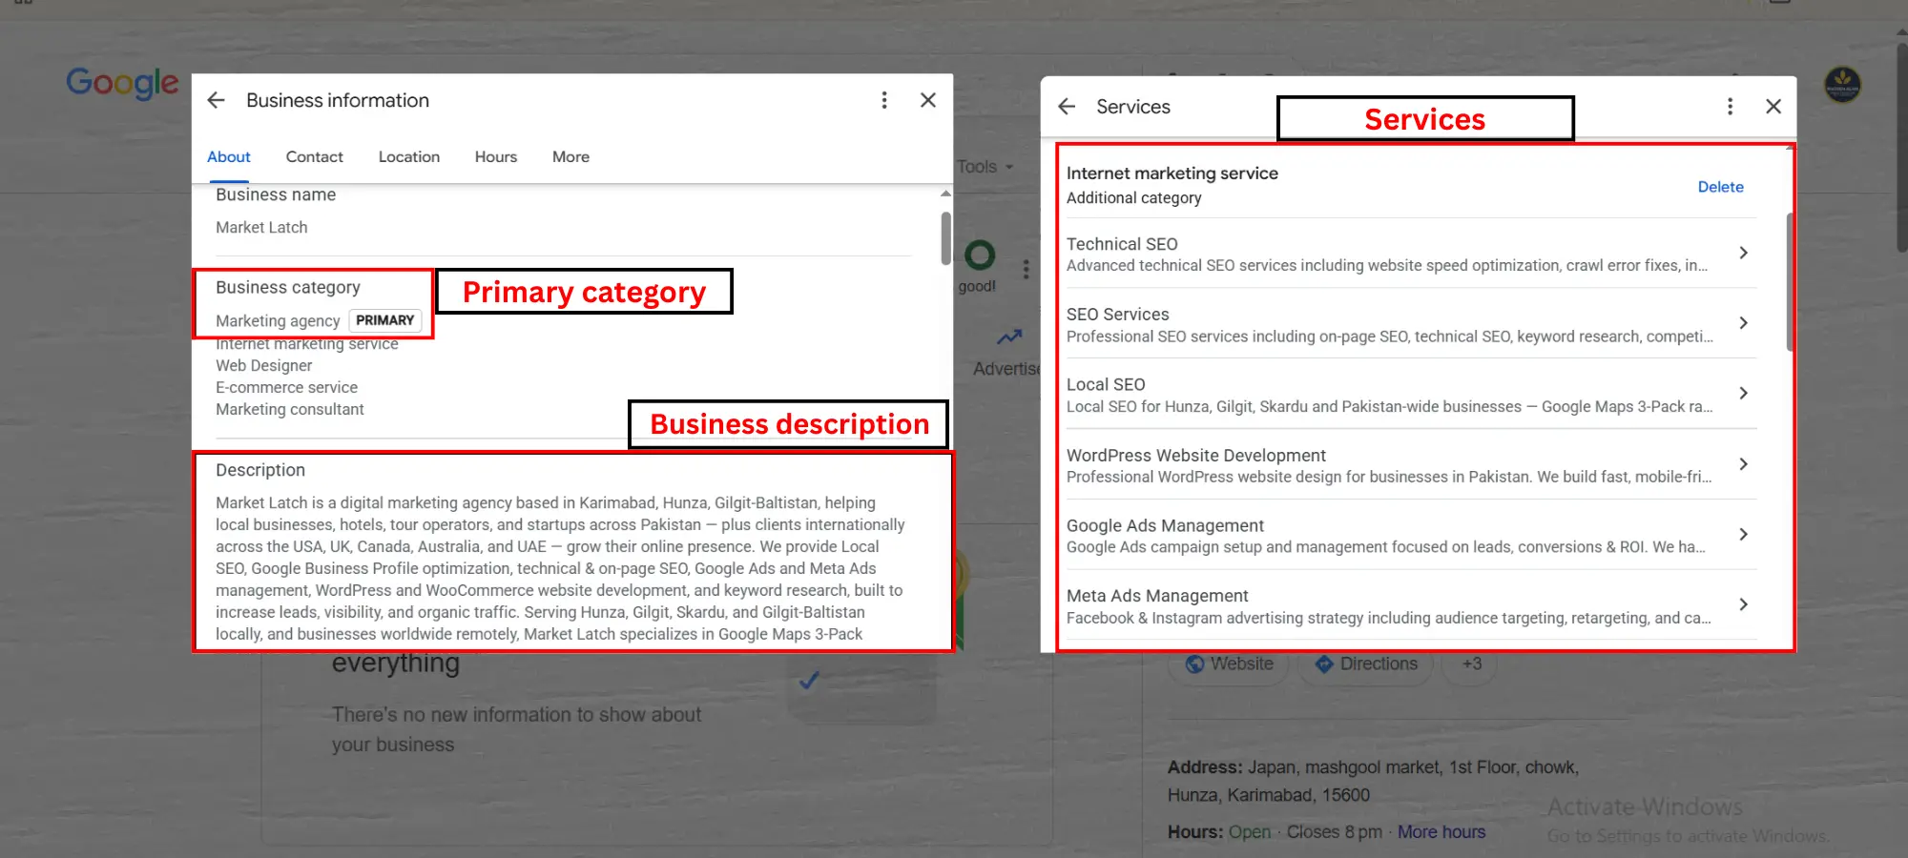The image size is (1908, 858).
Task: Switch to the Location tab
Action: click(x=408, y=156)
